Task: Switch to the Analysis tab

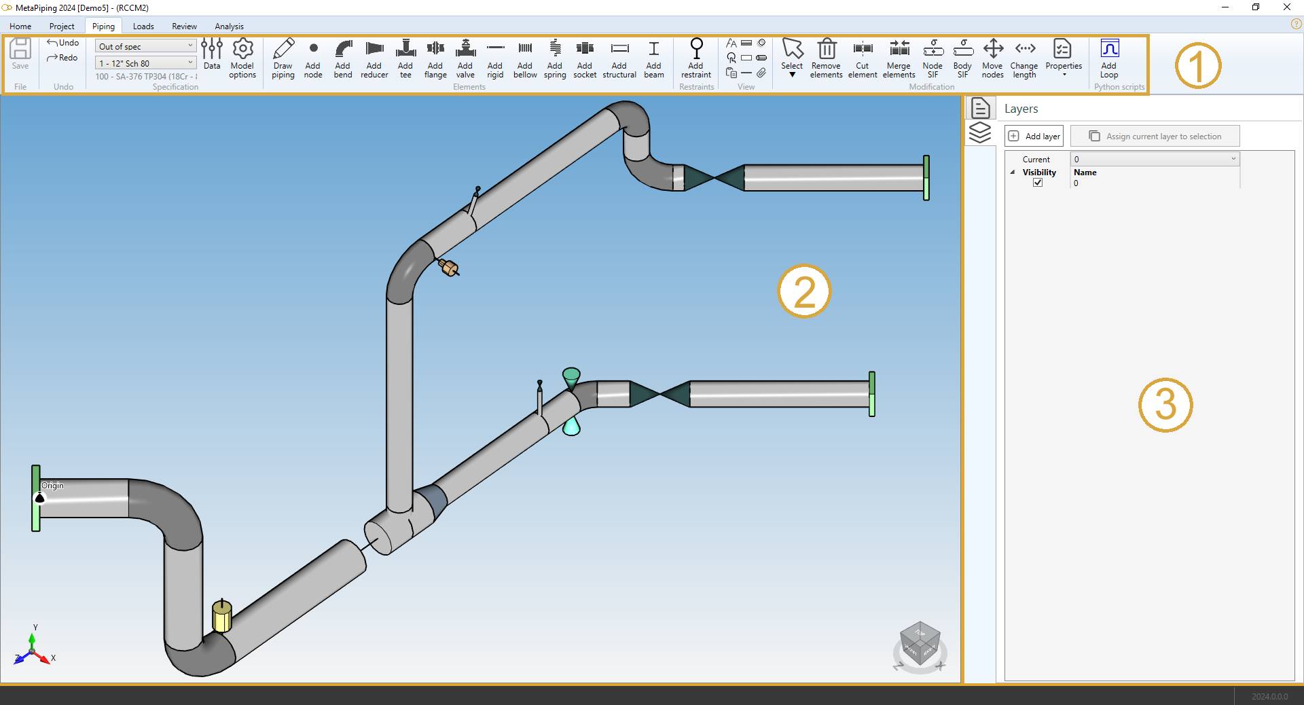Action: pos(229,26)
